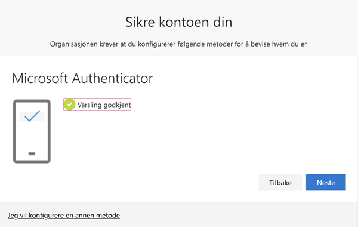This screenshot has height=227, width=358.
Task: Click the blue checkmark on phone screen
Action: [x=32, y=116]
